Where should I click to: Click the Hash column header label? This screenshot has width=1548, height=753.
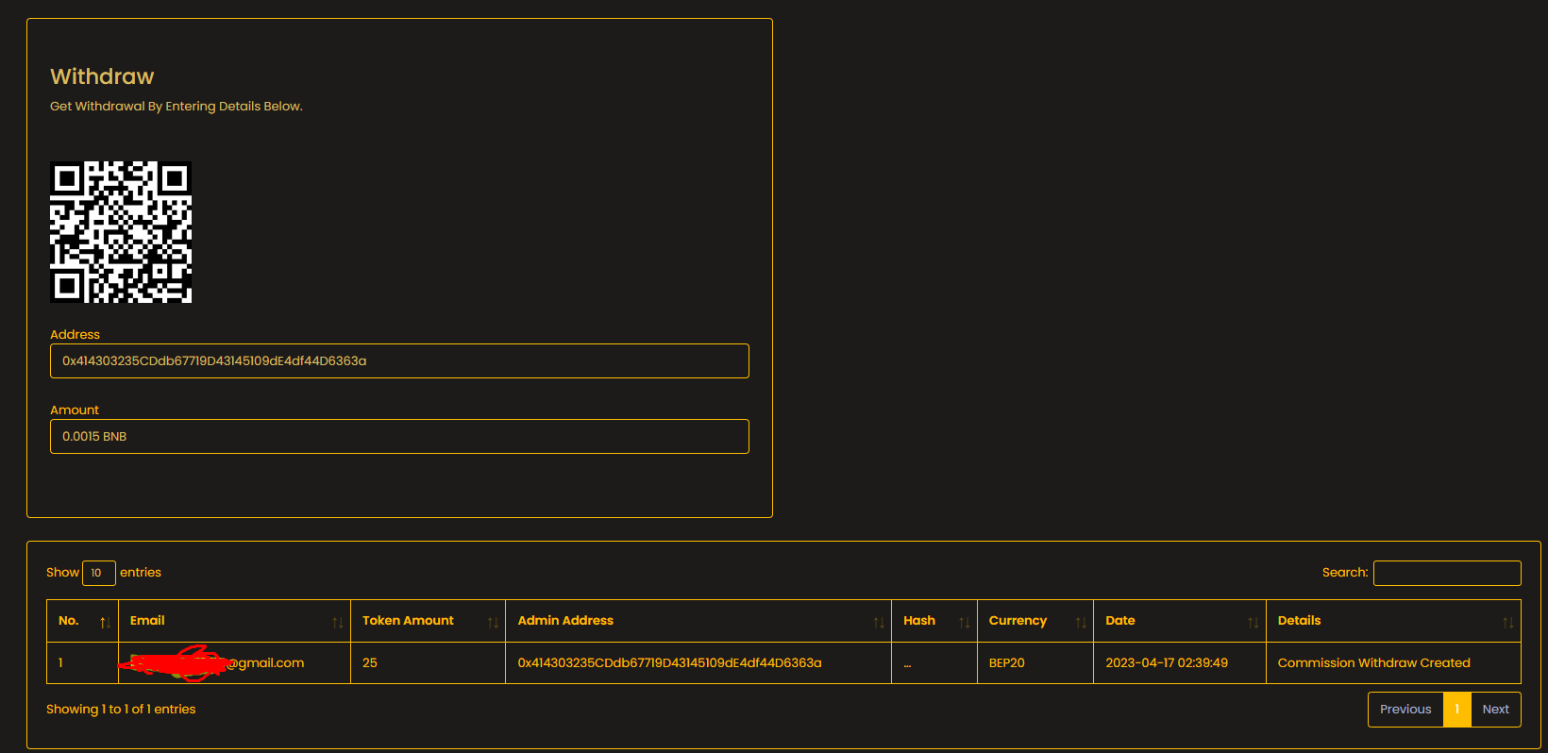tap(919, 621)
